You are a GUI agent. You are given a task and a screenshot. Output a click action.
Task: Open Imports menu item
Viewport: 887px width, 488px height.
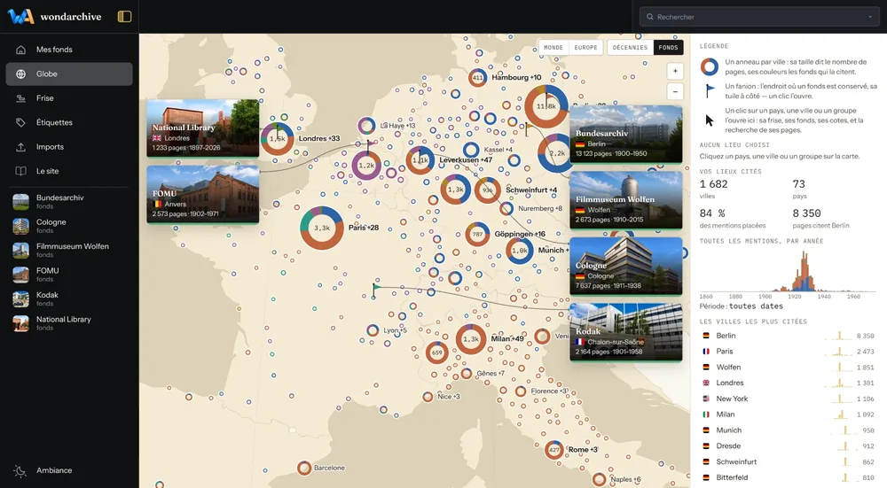tap(69, 147)
